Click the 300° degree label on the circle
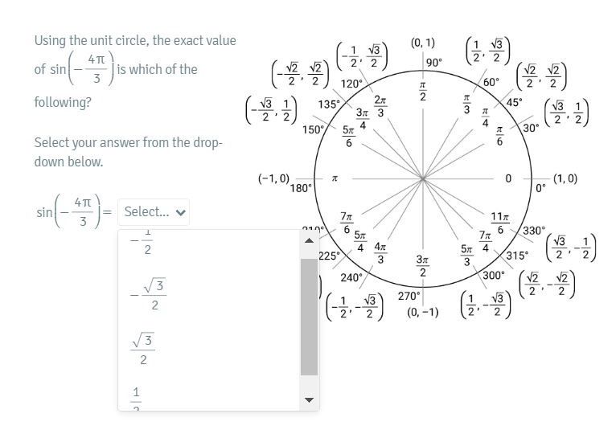 click(x=494, y=275)
